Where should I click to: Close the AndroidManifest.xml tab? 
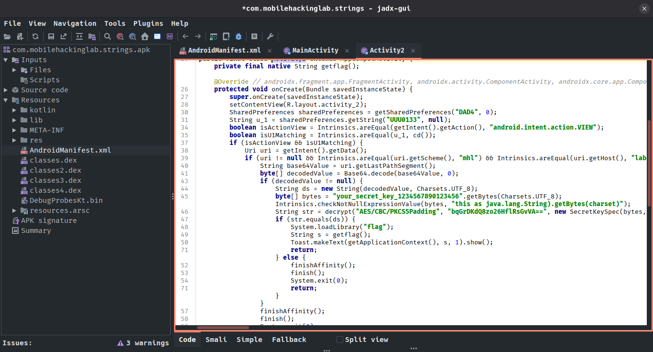coord(270,51)
